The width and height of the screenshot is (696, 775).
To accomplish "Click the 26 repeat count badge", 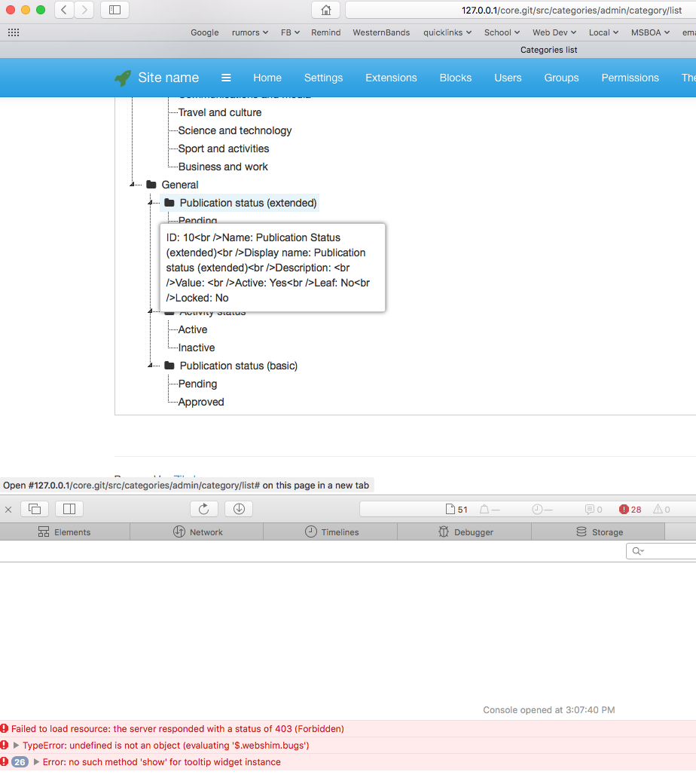I will point(20,761).
